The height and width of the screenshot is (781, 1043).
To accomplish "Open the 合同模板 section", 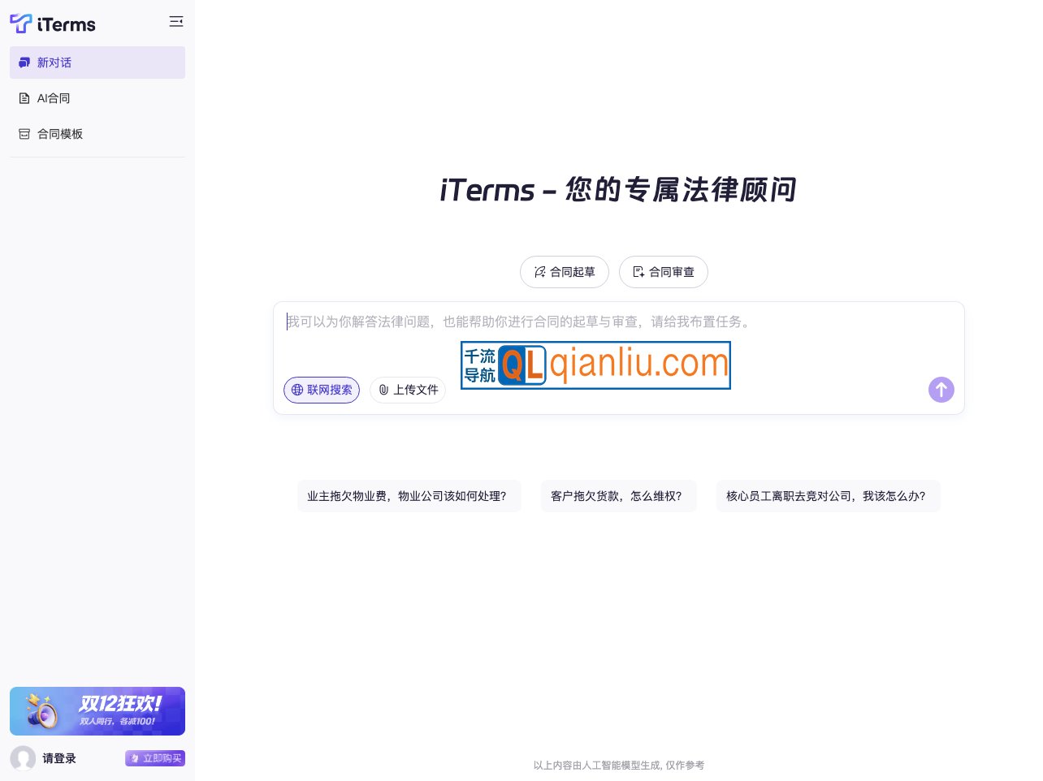I will click(x=60, y=134).
